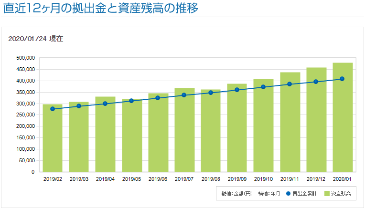
Task: Click the 2019/08 x-axis label
Action: [211, 179]
